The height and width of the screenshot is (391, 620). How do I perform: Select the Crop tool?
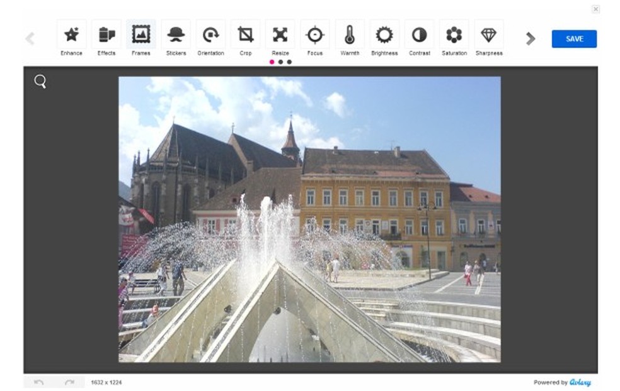246,38
